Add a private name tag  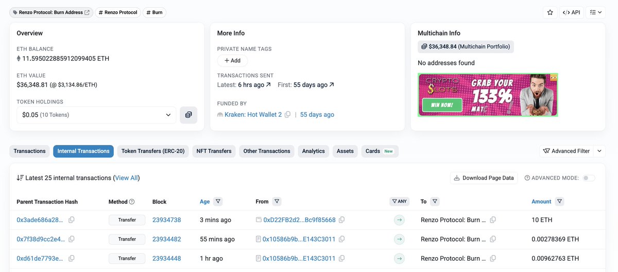(232, 60)
